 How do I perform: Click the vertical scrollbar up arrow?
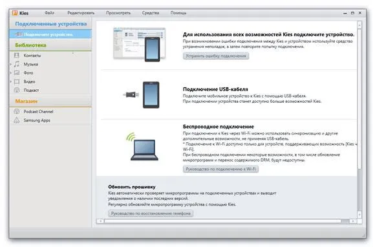point(359,25)
